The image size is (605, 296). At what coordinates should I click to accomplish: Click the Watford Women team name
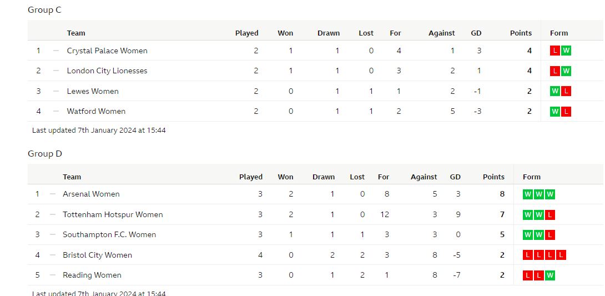96,112
